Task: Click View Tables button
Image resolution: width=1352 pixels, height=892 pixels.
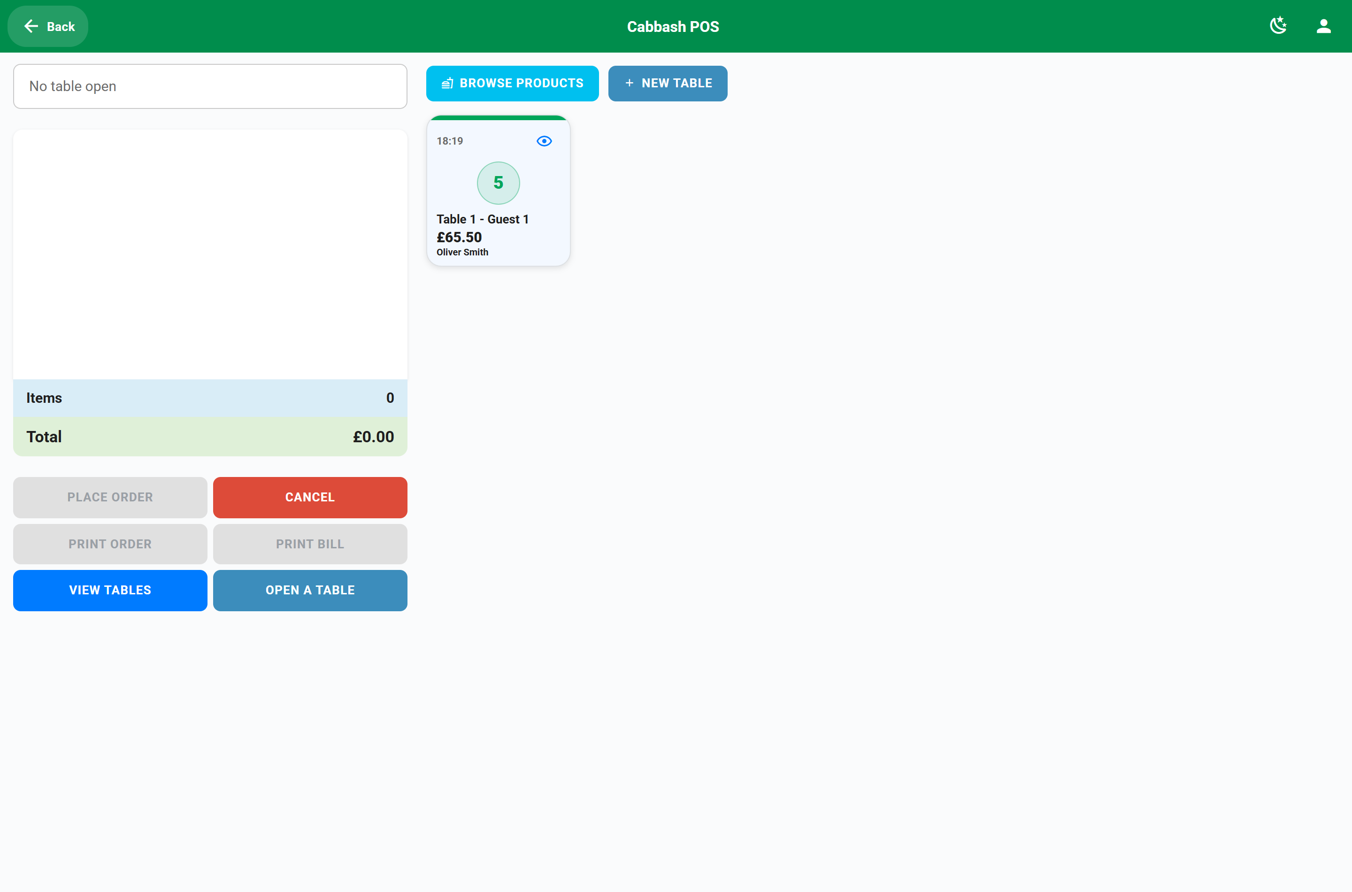Action: (110, 590)
